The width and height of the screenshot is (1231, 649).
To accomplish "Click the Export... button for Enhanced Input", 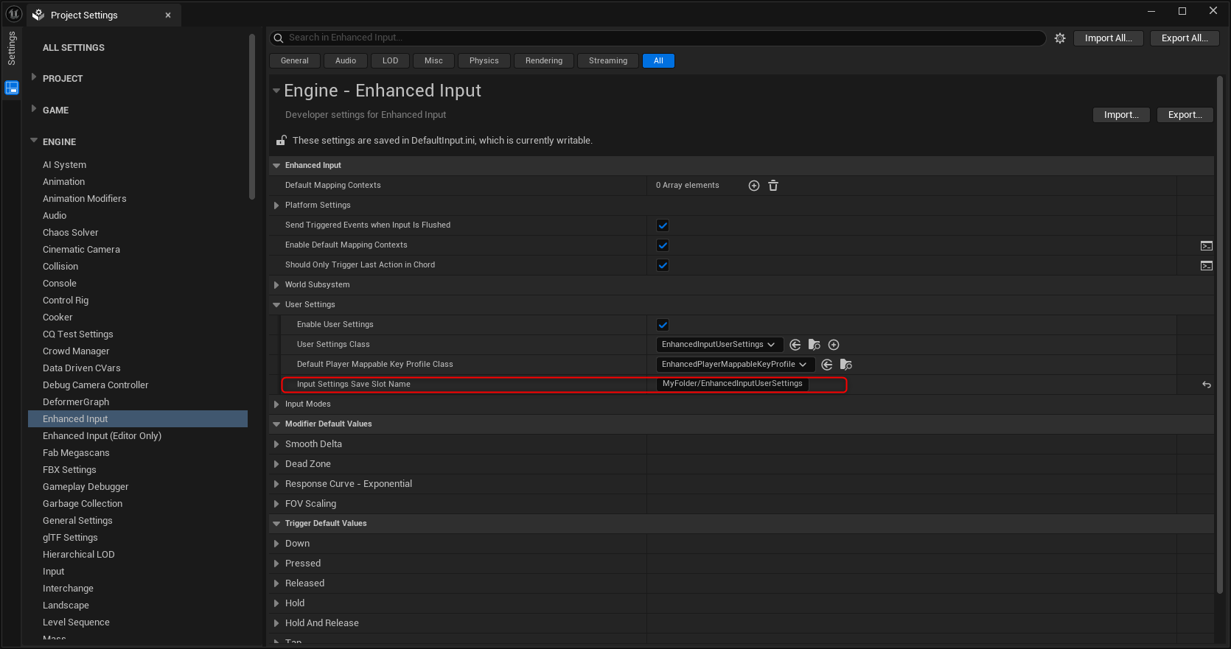I will click(x=1185, y=115).
